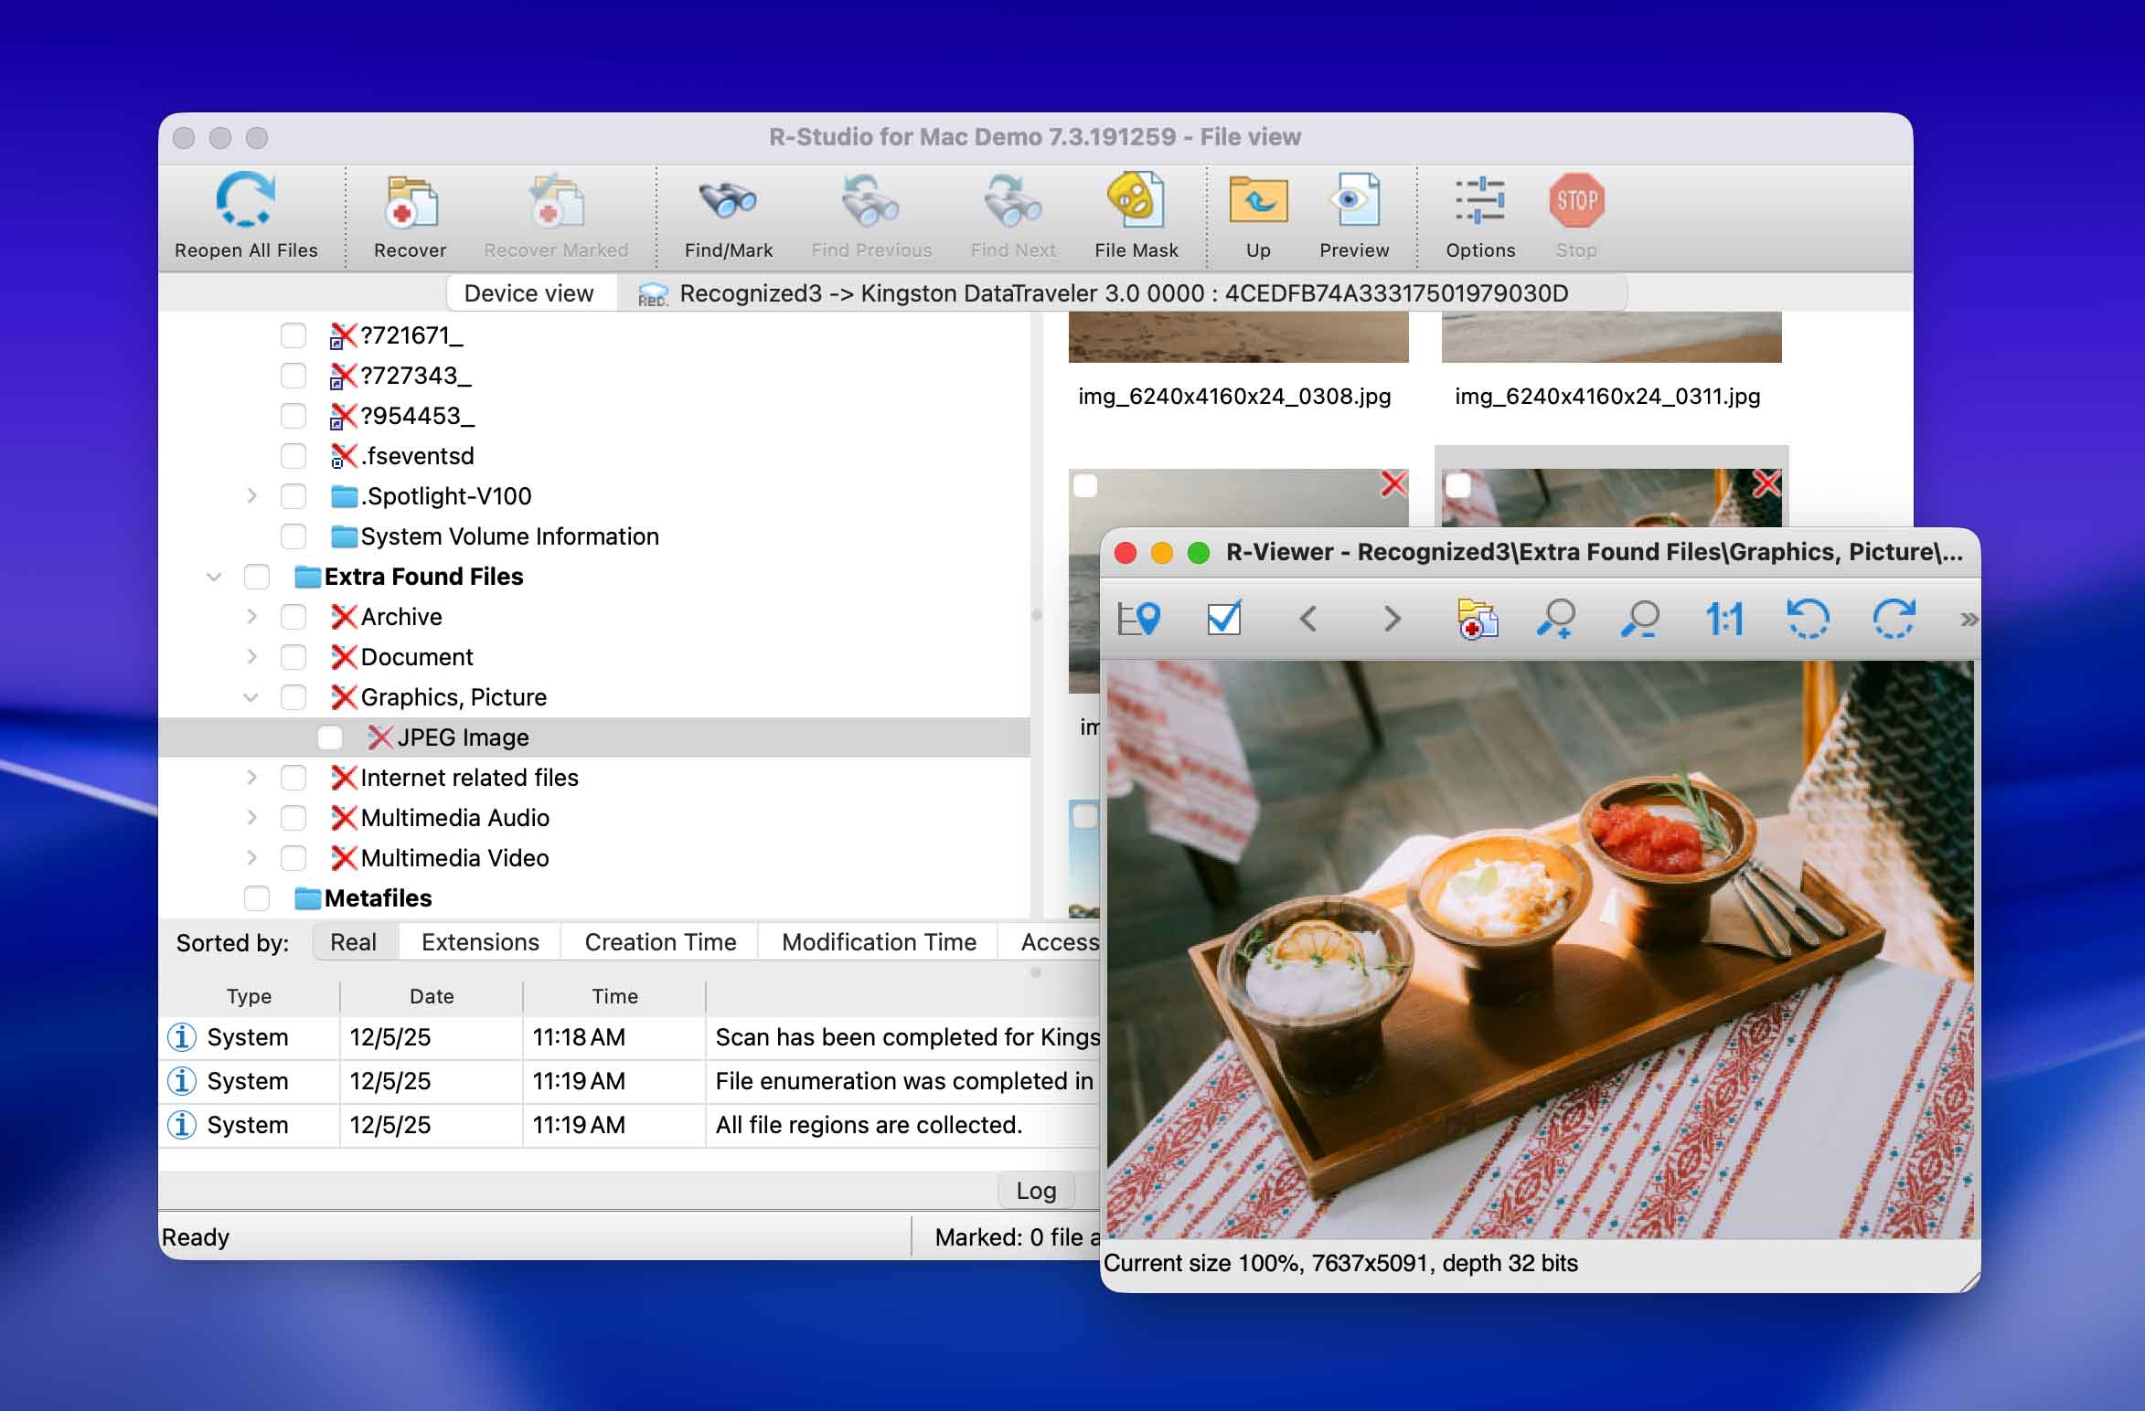Sort by Real tab
2145x1411 pixels.
pos(354,942)
